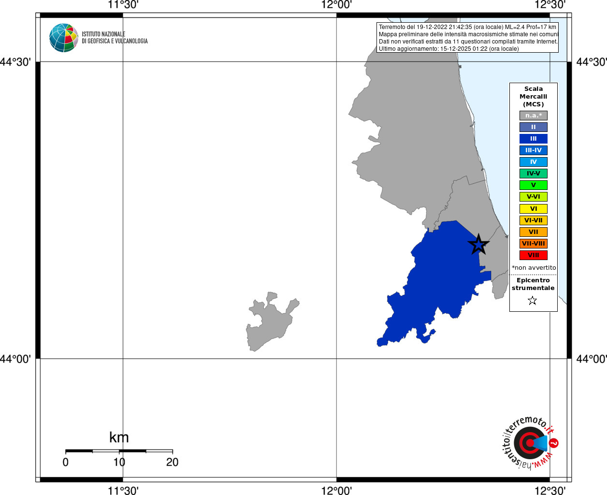This screenshot has height=495, width=607.
Task: Select the VII-VIII orange legend swatch
Action: click(x=534, y=244)
